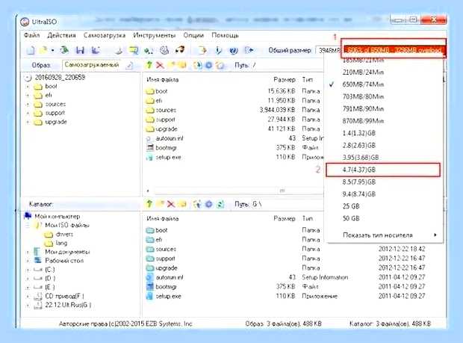Click the Help globe toolbar icon
This screenshot has width=463, height=343.
point(234,51)
